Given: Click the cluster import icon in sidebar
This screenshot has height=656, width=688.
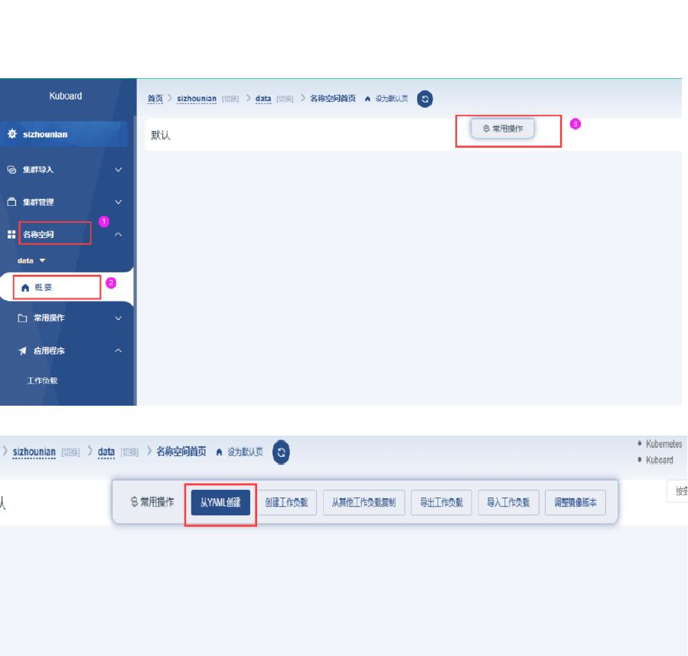Looking at the screenshot, I should point(11,169).
